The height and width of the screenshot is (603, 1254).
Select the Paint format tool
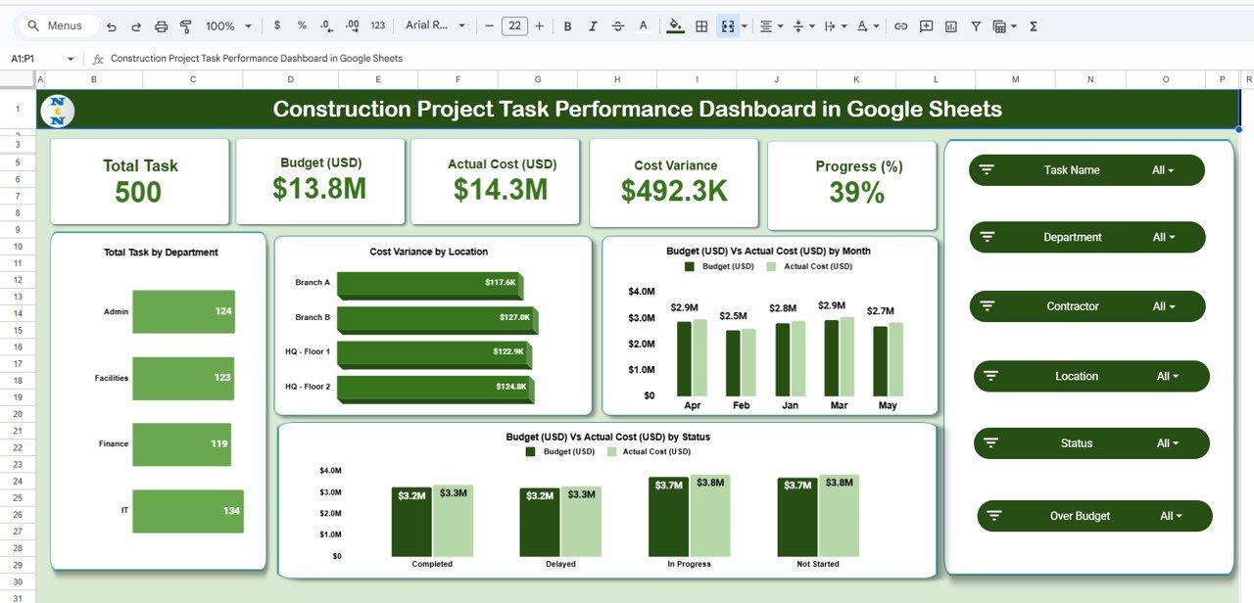[188, 26]
